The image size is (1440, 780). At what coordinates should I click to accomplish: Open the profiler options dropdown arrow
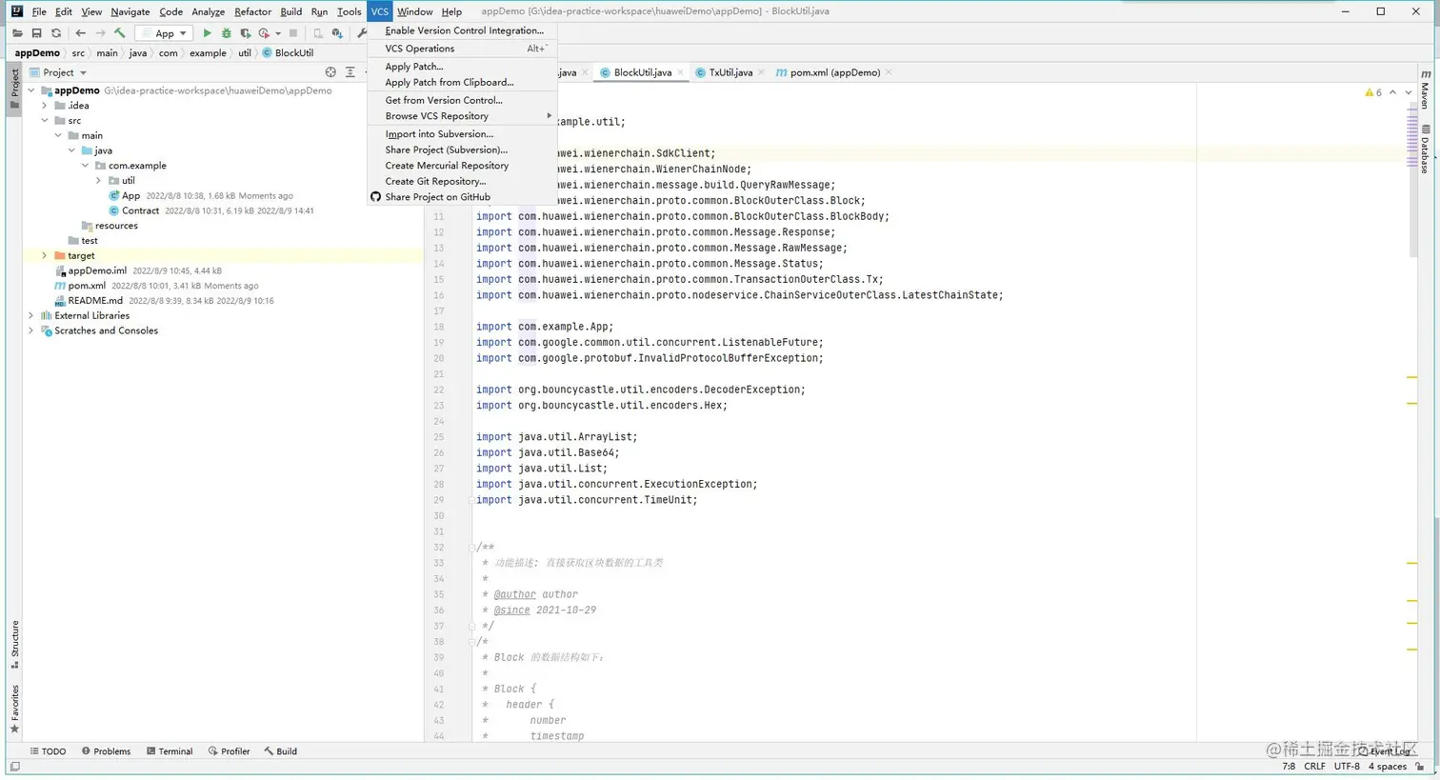278,33
